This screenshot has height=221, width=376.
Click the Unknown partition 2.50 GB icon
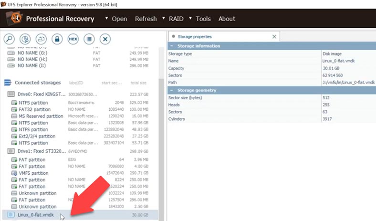pyautogui.click(x=14, y=207)
